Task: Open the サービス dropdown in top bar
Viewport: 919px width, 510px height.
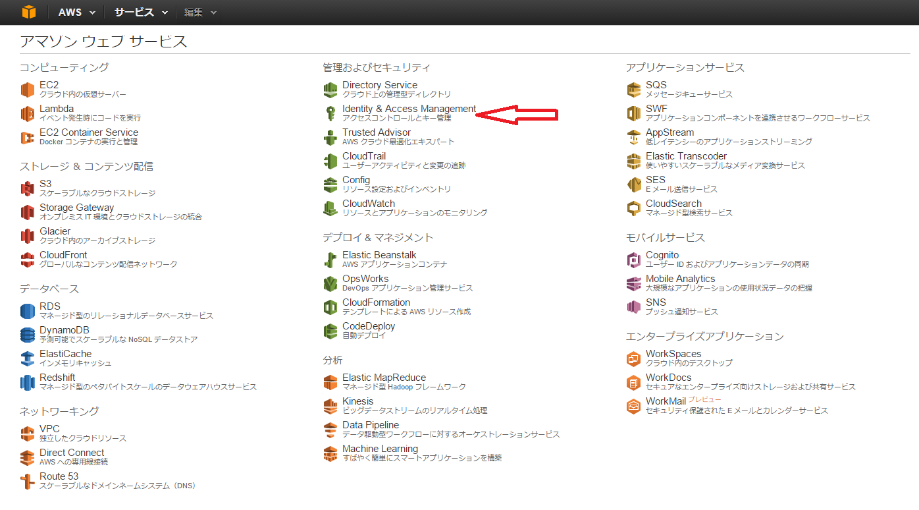Action: click(140, 13)
